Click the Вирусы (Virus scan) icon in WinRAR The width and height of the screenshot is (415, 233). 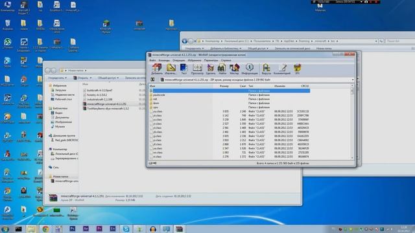(x=267, y=69)
